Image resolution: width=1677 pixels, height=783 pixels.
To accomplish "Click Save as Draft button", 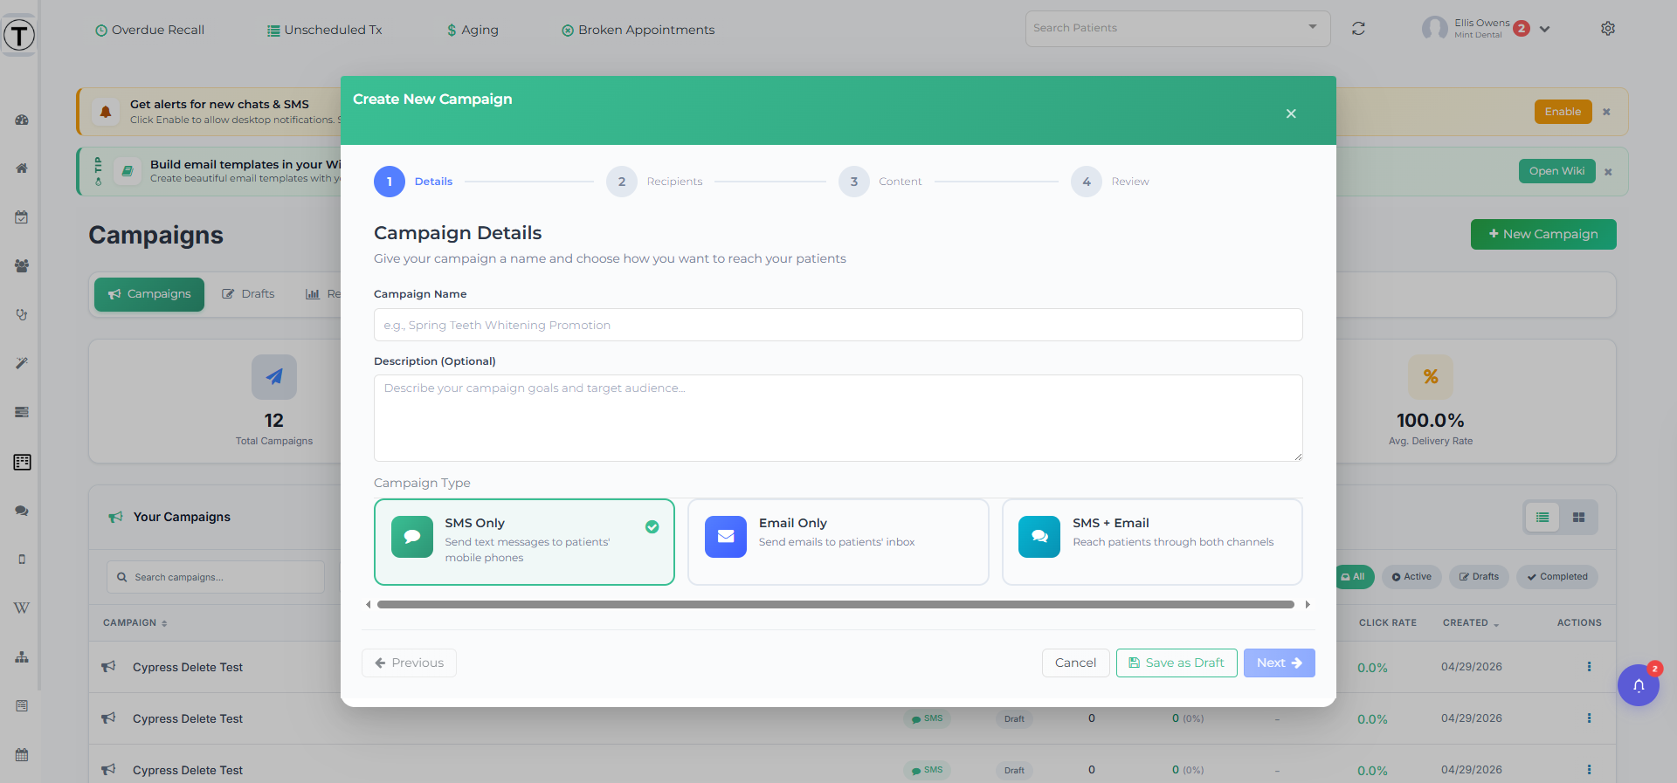I will pos(1177,663).
